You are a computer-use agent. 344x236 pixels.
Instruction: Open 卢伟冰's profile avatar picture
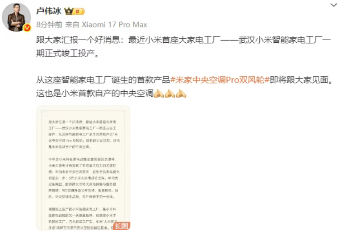[x=17, y=17]
